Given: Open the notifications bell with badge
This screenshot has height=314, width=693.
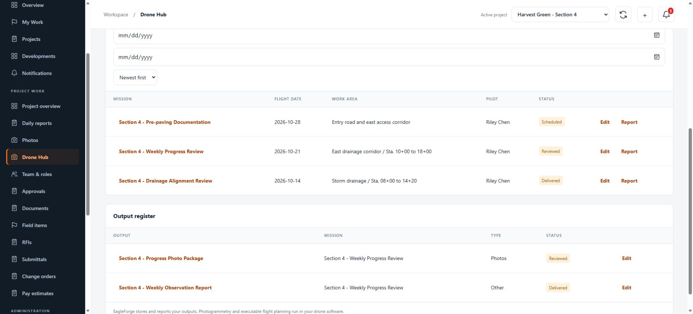Looking at the screenshot, I should pos(666,15).
